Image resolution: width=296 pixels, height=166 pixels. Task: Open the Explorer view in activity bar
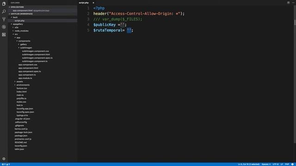[4, 4]
